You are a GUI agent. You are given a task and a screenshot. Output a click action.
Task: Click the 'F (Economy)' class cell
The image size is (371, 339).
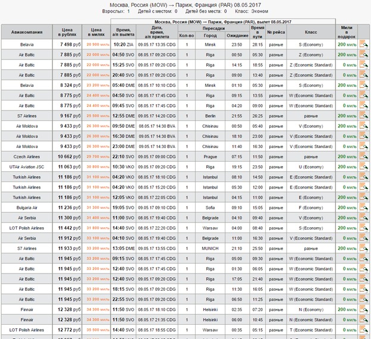coord(311,208)
